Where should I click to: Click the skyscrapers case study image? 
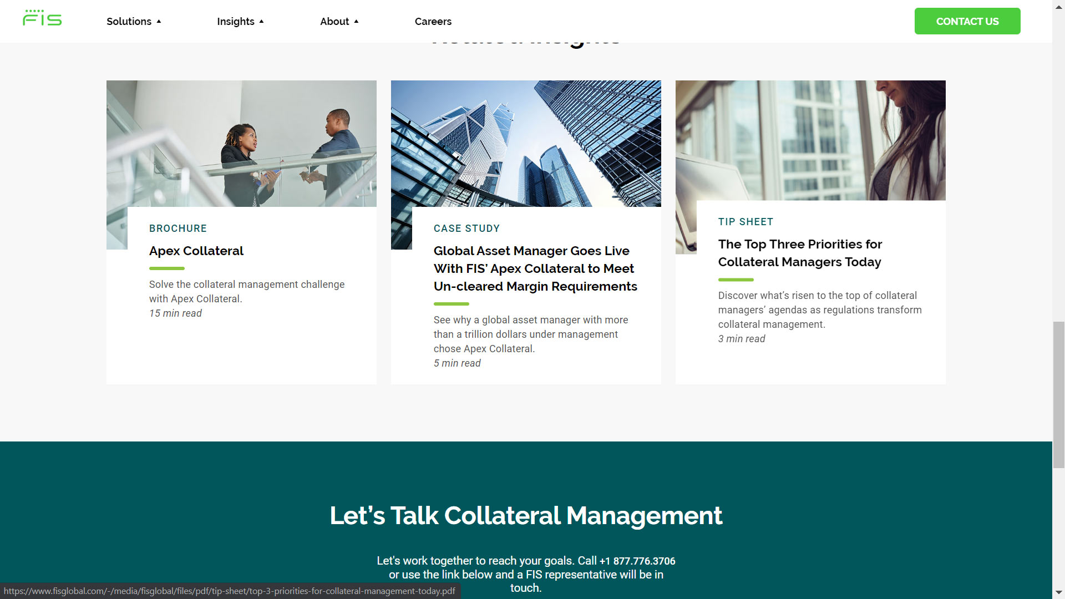[x=525, y=143]
